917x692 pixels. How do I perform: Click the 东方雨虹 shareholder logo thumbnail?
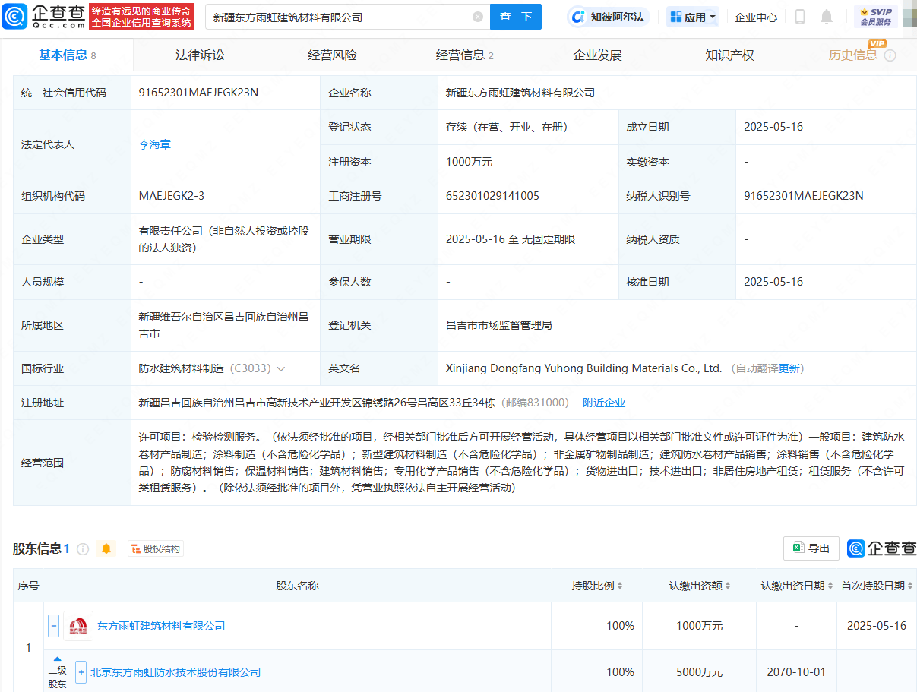click(77, 625)
